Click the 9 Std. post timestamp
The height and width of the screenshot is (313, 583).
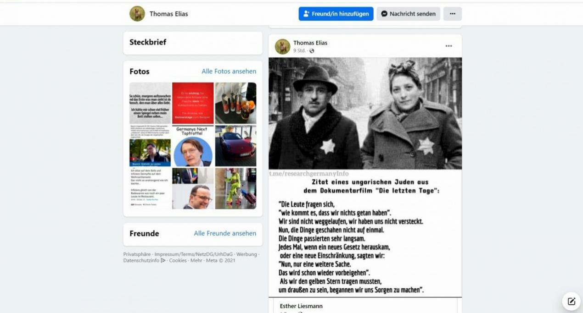pyautogui.click(x=299, y=51)
